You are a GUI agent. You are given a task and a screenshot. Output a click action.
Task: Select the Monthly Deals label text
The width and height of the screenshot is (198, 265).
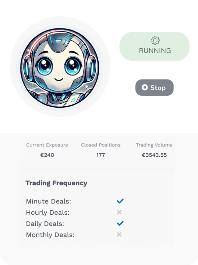click(50, 235)
